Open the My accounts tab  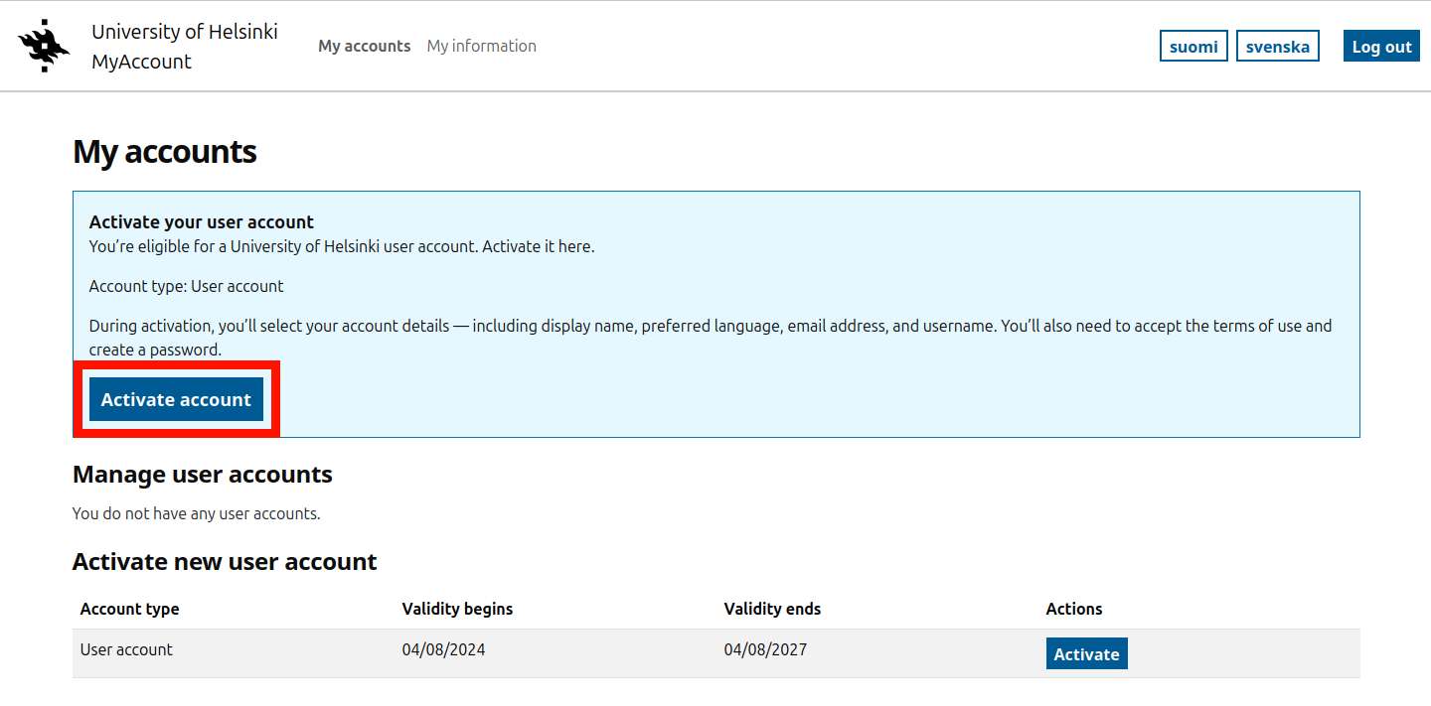point(364,47)
